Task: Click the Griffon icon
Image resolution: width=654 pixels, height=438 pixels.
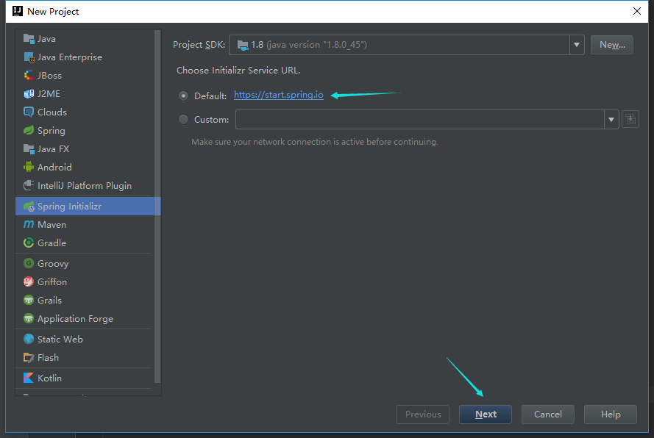Action: tap(29, 281)
